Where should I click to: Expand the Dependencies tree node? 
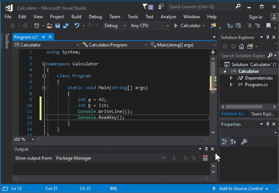point(231,78)
